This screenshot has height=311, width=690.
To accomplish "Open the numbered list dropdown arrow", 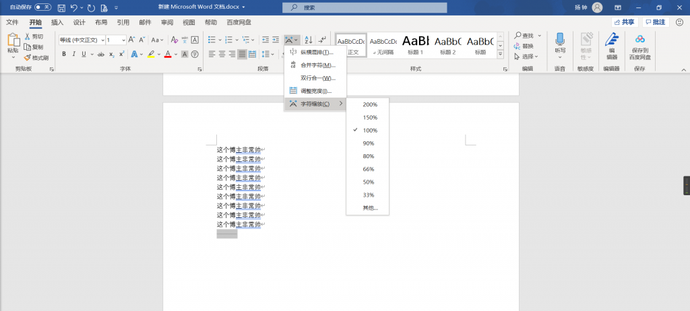I will 237,40.
